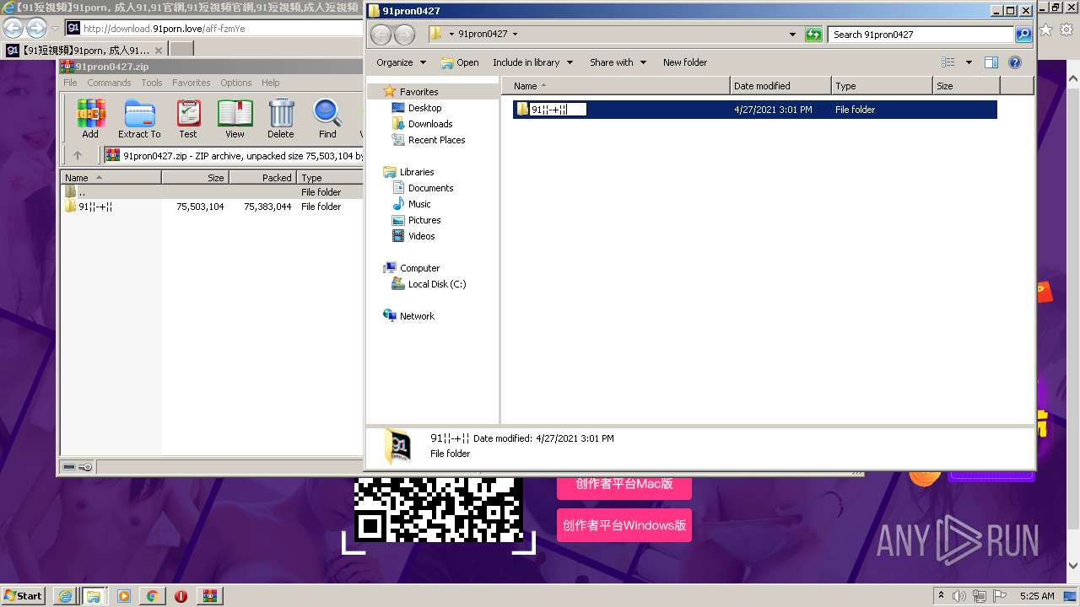Click the View icon in WinRAR toolbar
This screenshot has height=607, width=1080.
(235, 118)
